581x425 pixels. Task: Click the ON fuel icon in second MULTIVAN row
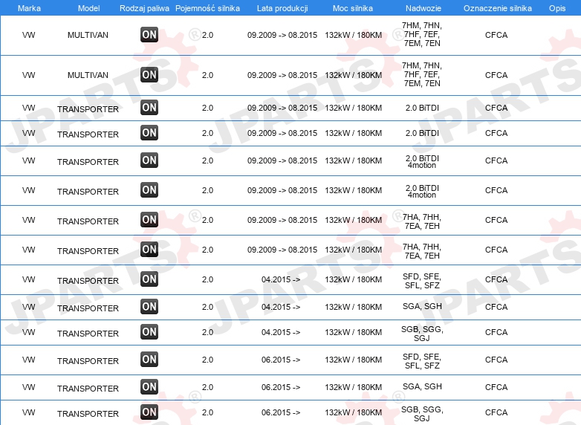click(149, 75)
